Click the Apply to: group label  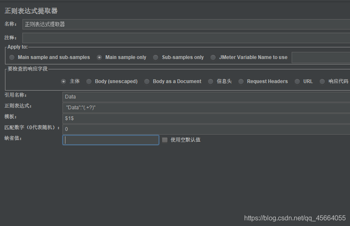[17, 47]
